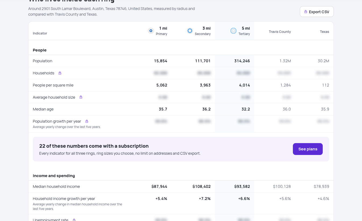Screen dimensions: 362x221
Task: Click the Median household income label
Action: [x=56, y=187]
